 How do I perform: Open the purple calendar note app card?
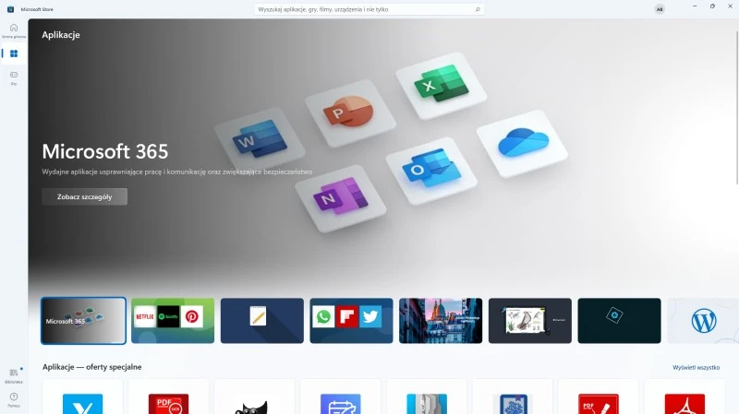tap(340, 397)
